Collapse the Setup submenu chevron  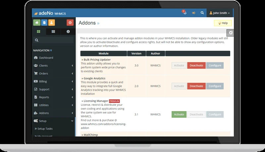click(72, 121)
